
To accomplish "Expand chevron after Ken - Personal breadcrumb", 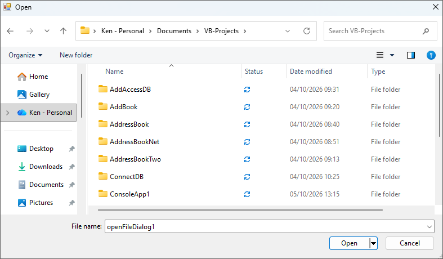I will point(151,31).
